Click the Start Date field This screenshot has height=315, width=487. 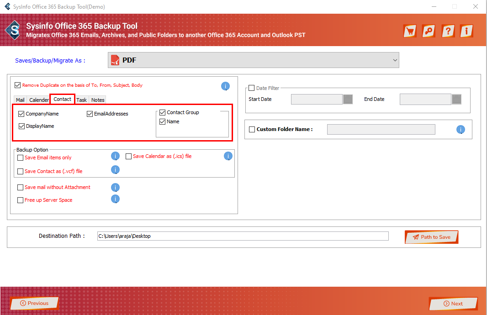(x=317, y=100)
